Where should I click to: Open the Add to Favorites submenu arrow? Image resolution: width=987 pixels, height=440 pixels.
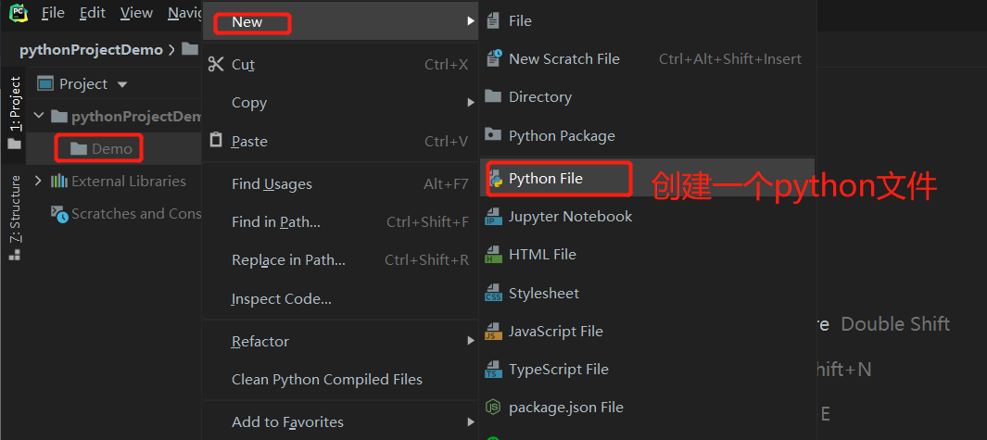470,421
